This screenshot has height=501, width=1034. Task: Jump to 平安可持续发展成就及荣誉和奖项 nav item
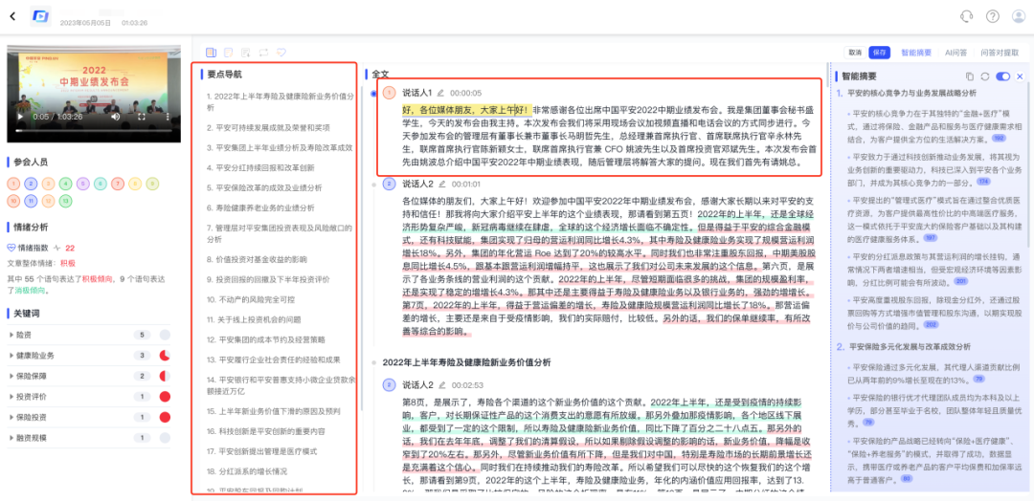tap(268, 127)
